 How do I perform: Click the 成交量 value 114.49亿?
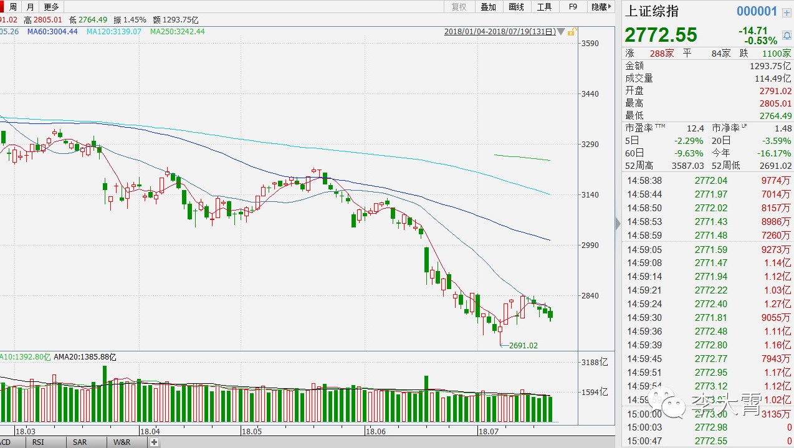point(773,79)
